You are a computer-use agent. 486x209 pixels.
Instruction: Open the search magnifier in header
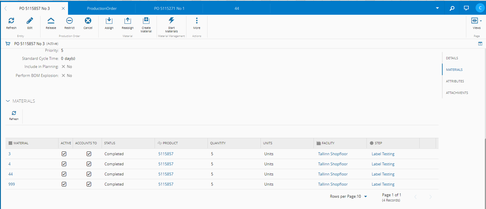pos(452,8)
